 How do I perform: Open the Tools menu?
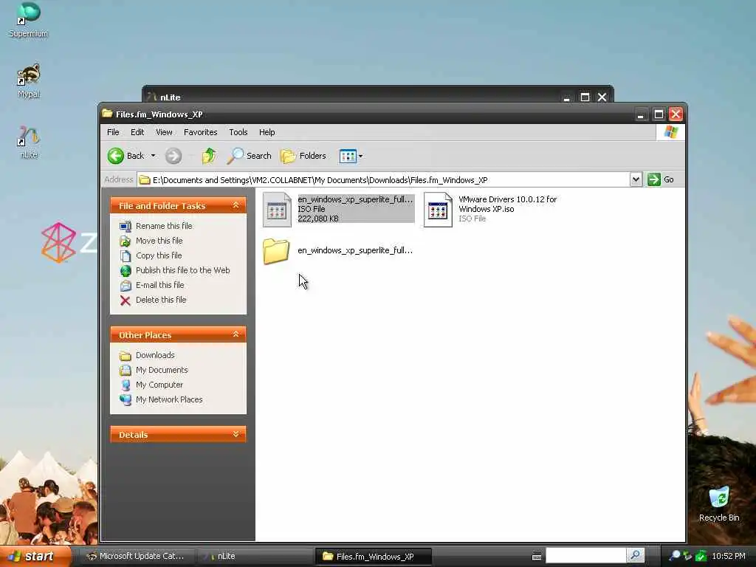[238, 132]
